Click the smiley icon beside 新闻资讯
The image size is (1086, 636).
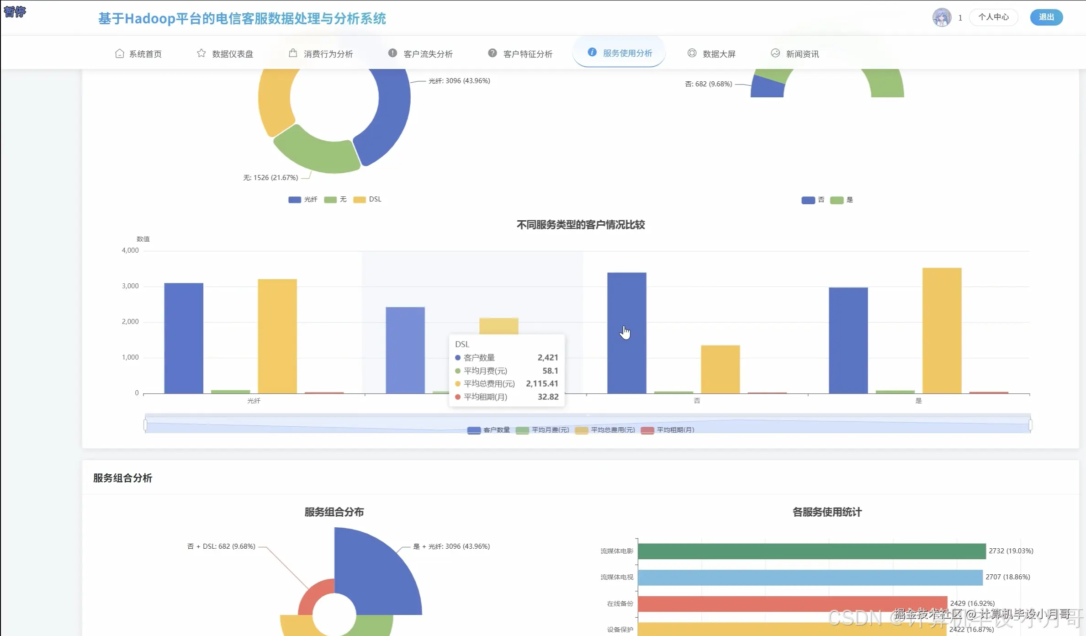point(775,53)
